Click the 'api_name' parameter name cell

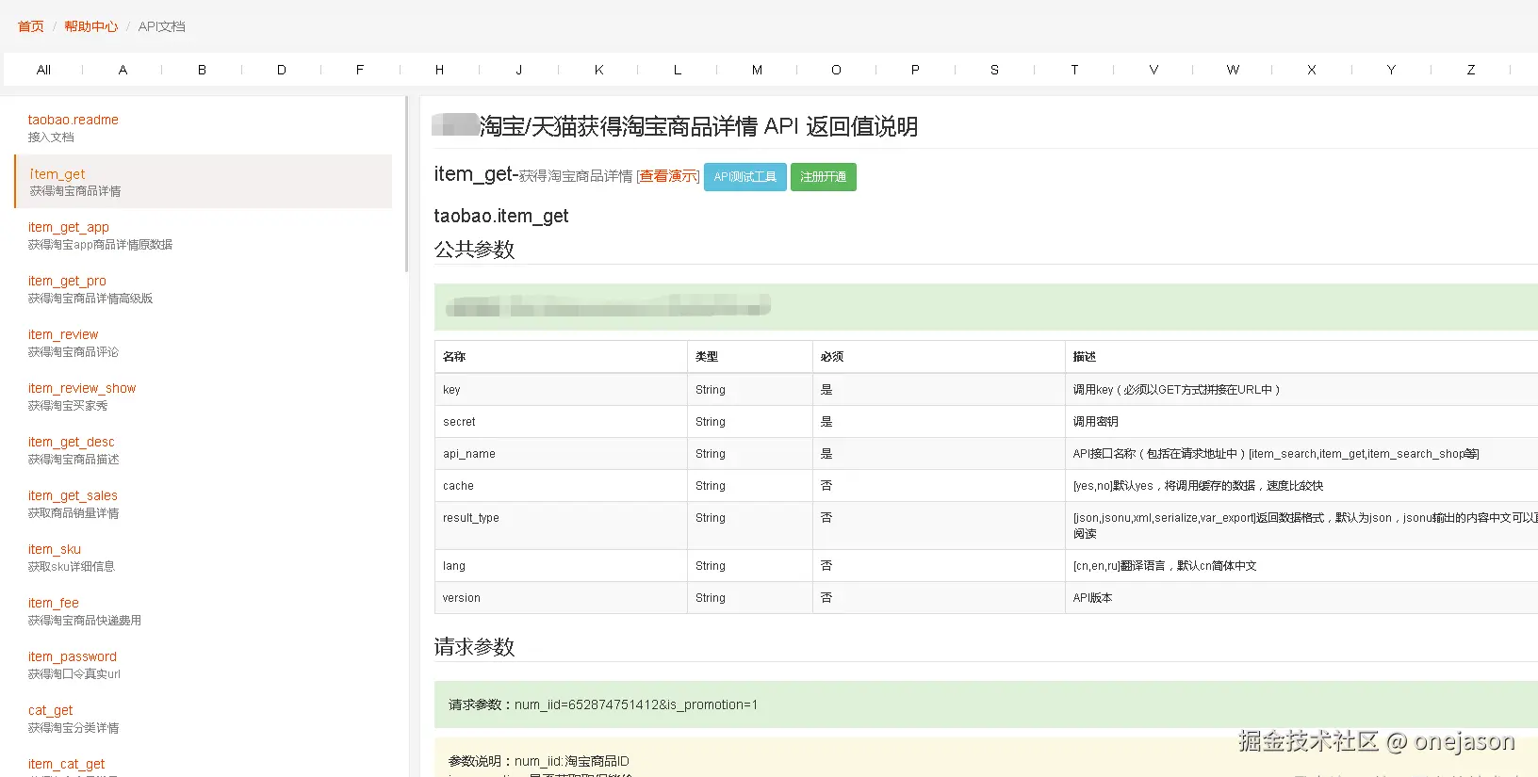tap(561, 454)
